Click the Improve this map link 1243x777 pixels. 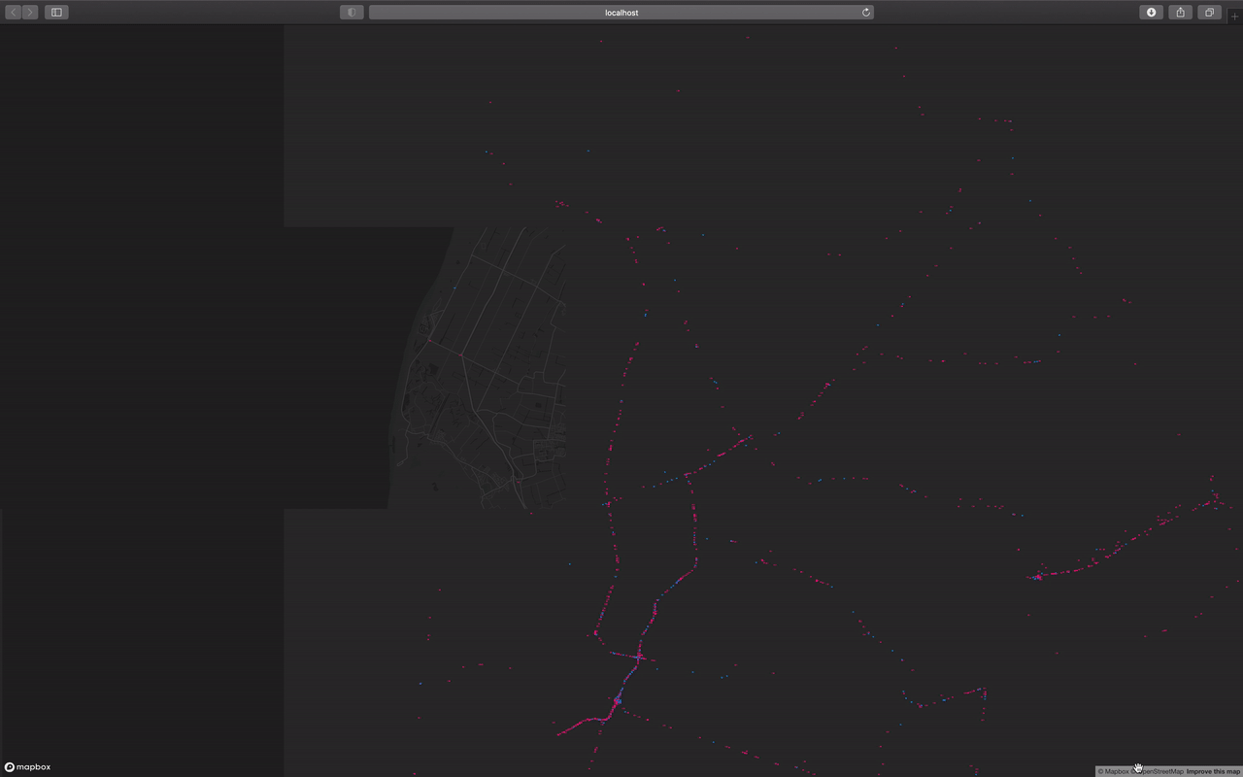coord(1213,771)
